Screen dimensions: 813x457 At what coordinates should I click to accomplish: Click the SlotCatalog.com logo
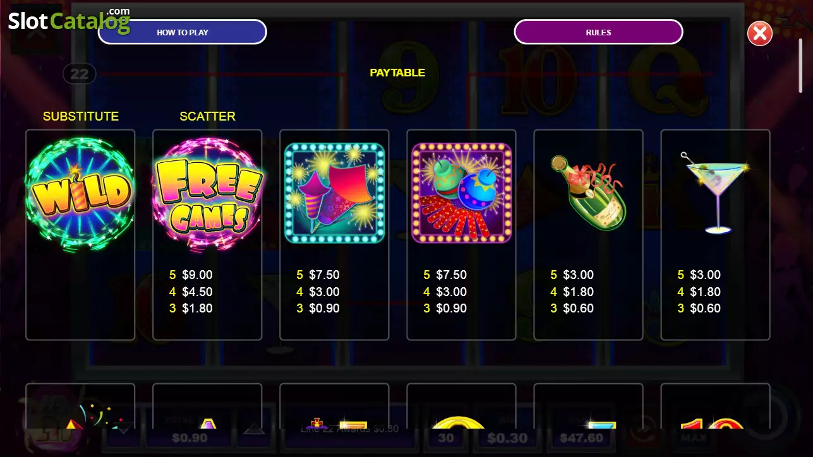[x=69, y=20]
